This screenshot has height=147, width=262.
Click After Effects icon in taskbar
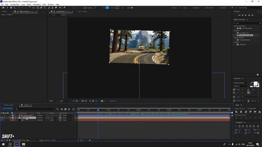point(17,144)
